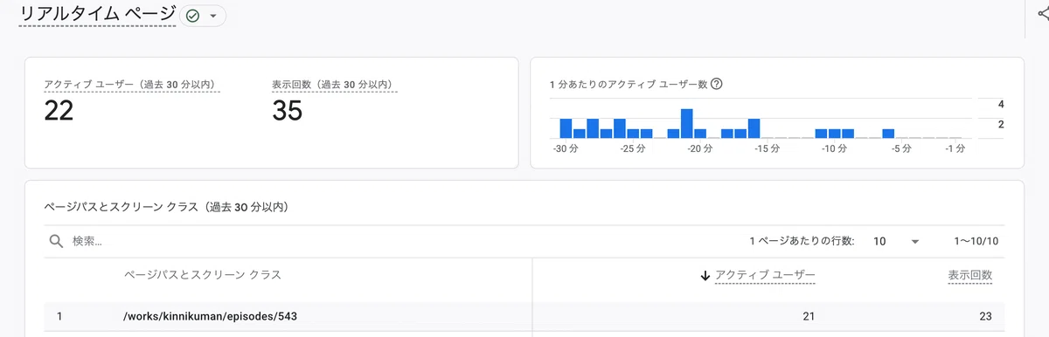The width and height of the screenshot is (1049, 337).
Task: Open the rows per page dropdown showing 10
Action: point(897,241)
